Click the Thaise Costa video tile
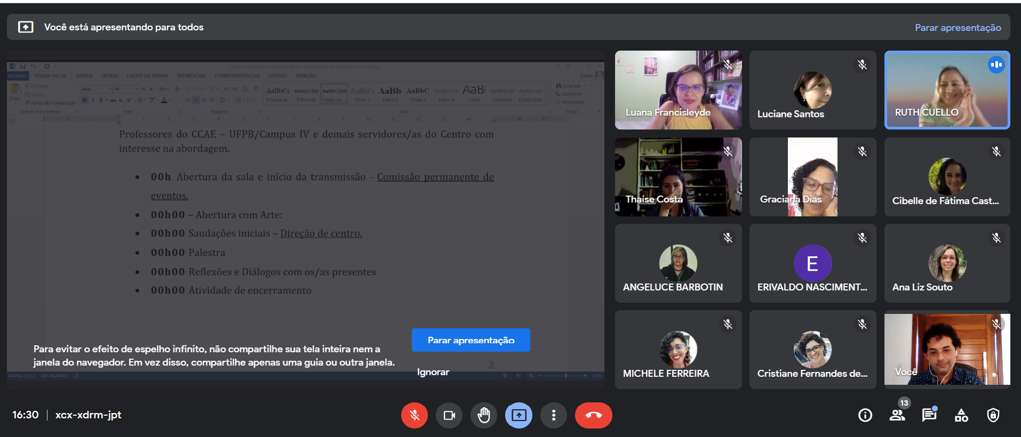 coord(678,177)
